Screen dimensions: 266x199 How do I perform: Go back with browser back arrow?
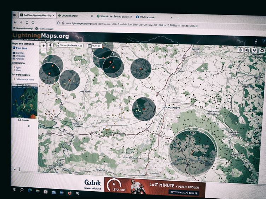[15, 22]
